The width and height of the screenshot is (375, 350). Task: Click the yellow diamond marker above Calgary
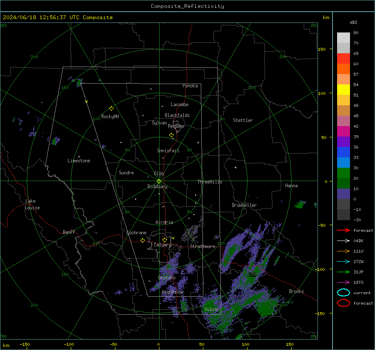tap(165, 240)
